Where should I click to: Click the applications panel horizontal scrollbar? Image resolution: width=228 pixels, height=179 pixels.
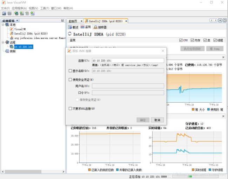[23, 172]
